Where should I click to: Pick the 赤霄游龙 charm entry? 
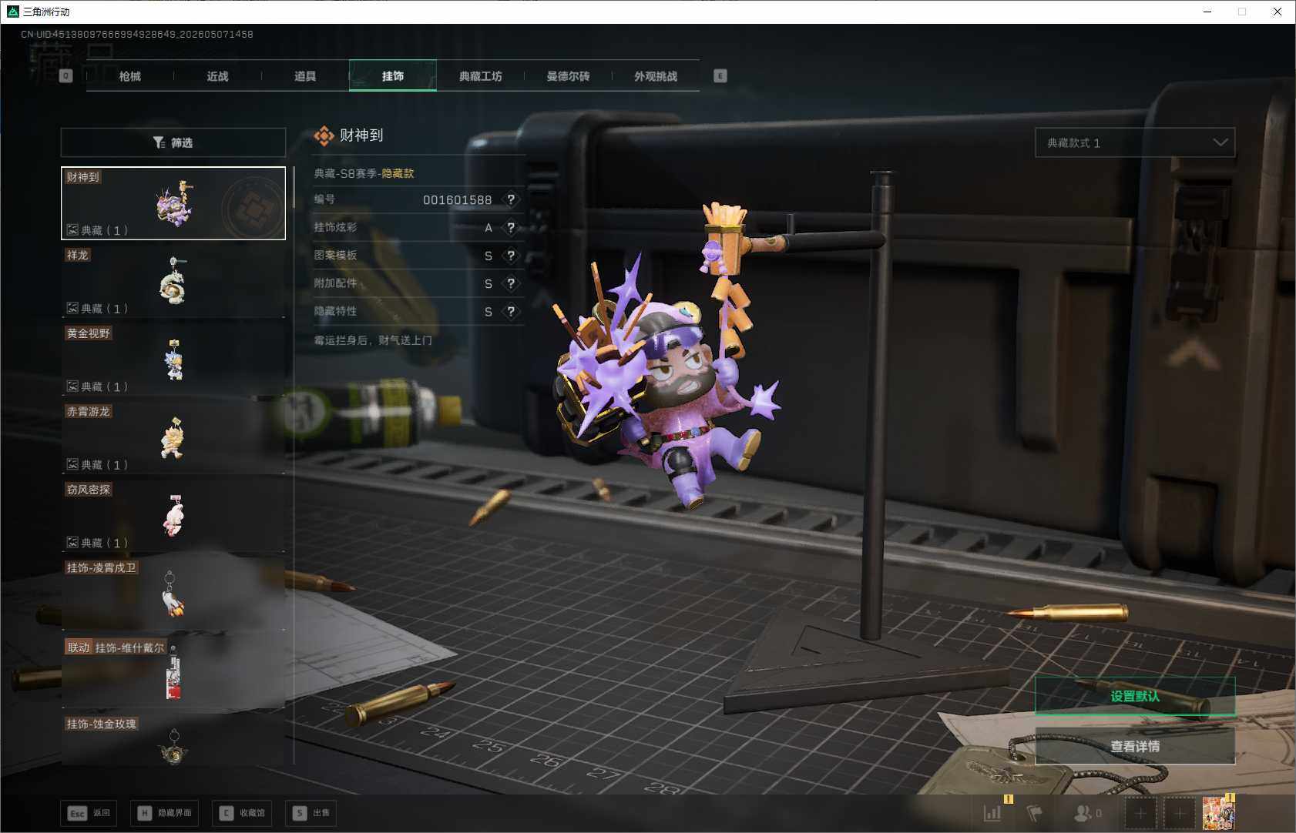pyautogui.click(x=173, y=438)
